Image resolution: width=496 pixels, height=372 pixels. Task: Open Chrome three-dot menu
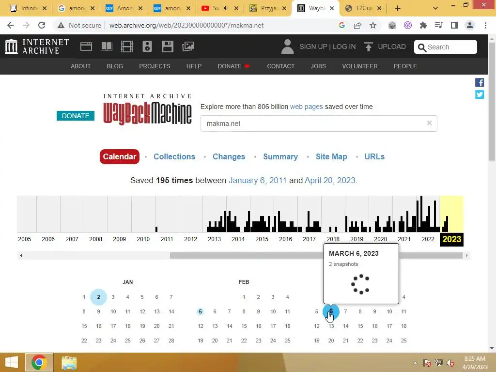pyautogui.click(x=485, y=25)
